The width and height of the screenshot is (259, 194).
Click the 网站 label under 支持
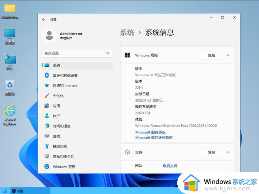pos(138,166)
